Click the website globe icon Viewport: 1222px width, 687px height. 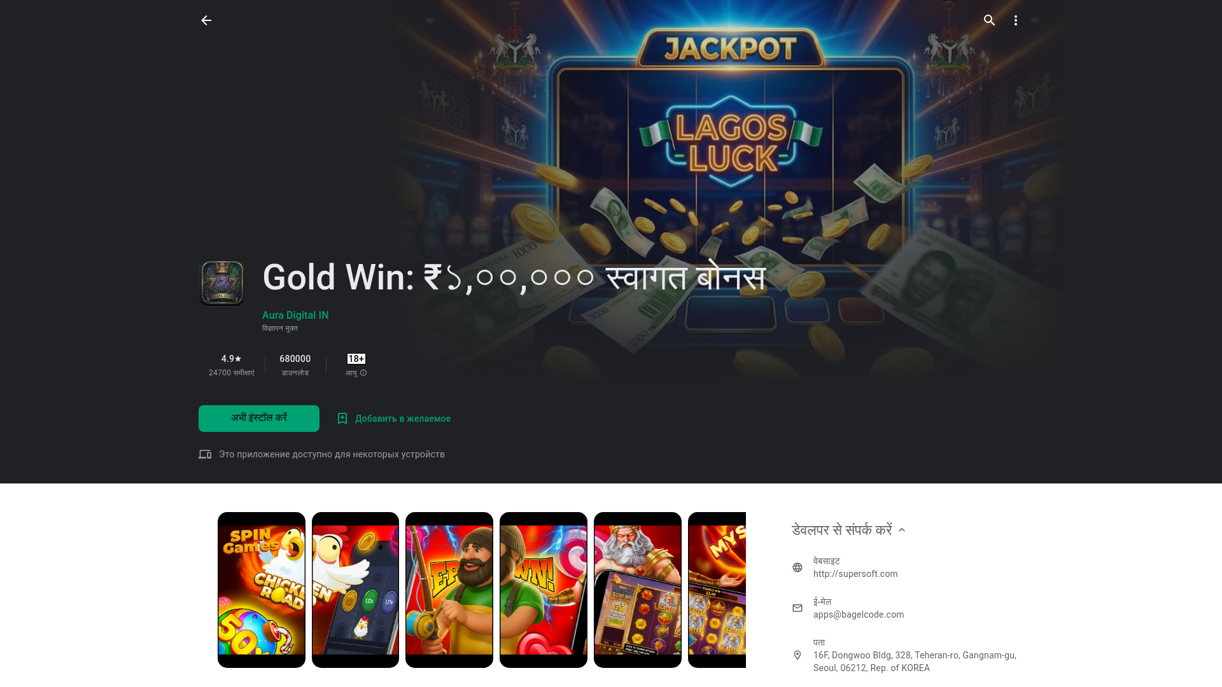pyautogui.click(x=797, y=567)
